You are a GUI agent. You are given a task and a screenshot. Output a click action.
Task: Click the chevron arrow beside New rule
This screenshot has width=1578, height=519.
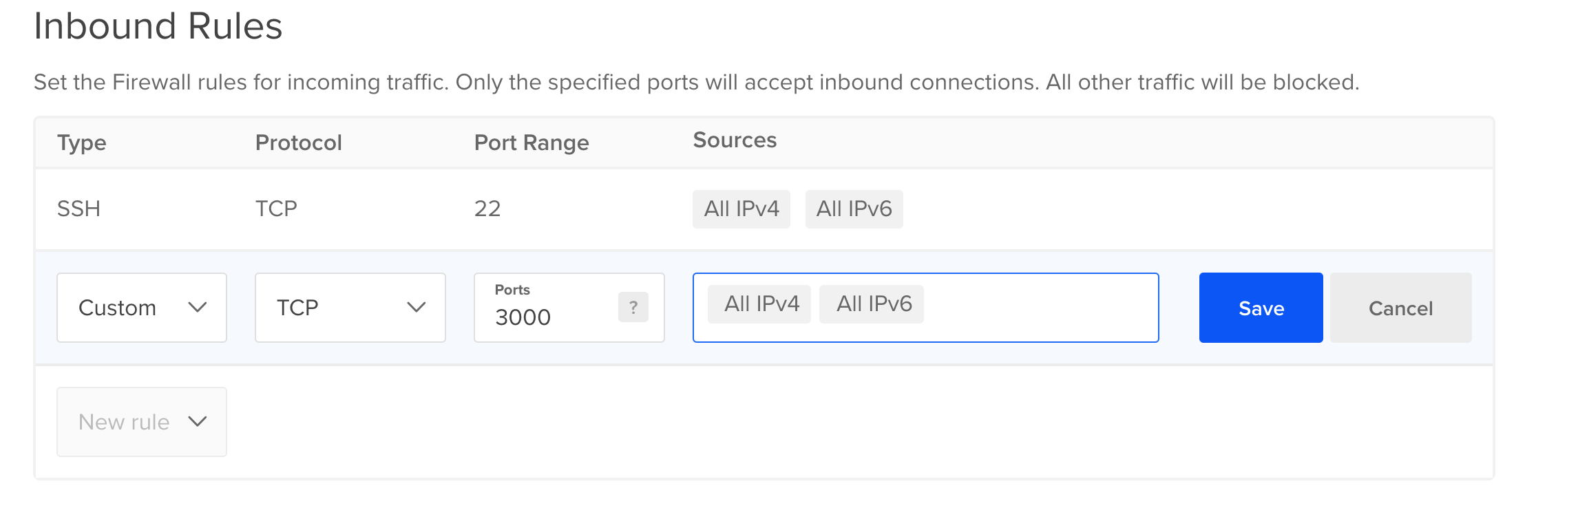198,422
